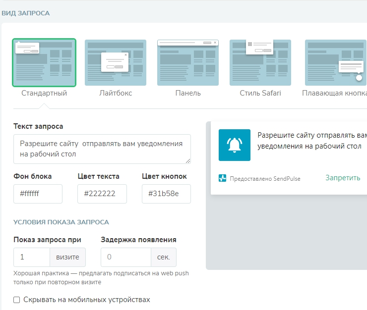Pick the Панель request style thumbnail
The height and width of the screenshot is (310, 367).
[188, 63]
